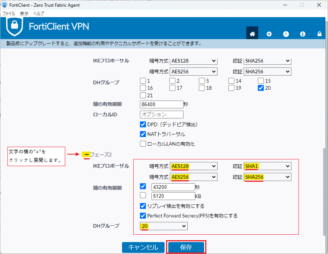This screenshot has height=254, width=328.
Task: Click the ローカルID option input field
Action: (x=162, y=114)
